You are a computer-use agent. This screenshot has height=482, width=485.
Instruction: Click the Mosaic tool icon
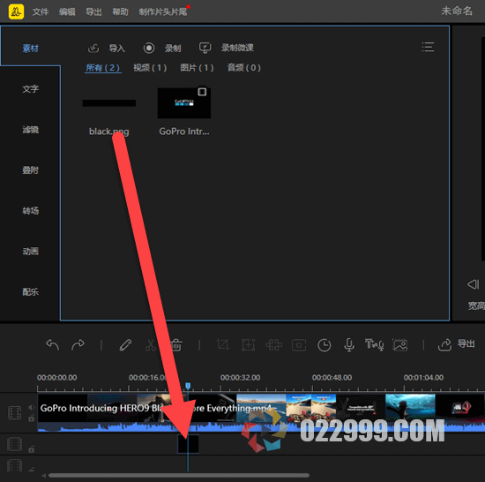click(x=273, y=345)
